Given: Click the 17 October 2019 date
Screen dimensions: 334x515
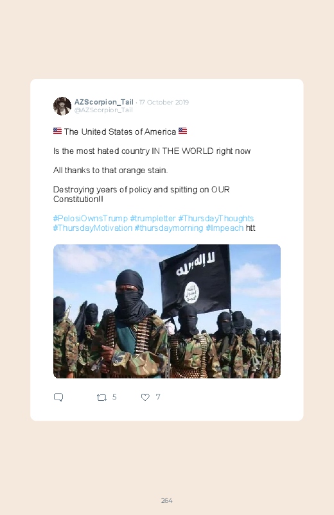Looking at the screenshot, I should pyautogui.click(x=164, y=102).
